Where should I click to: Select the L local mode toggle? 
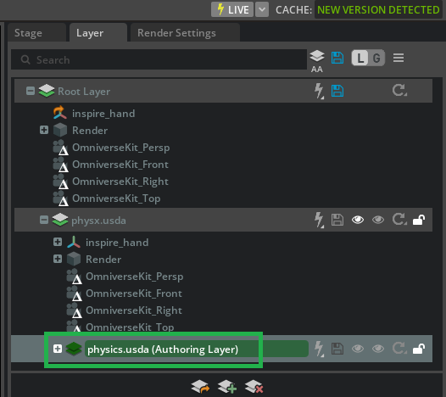360,58
